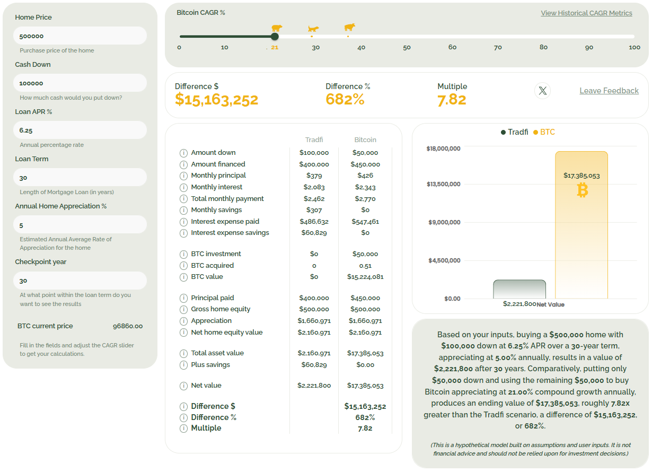This screenshot has width=652, height=472.
Task: Click info icon beside Net value
Action: pyautogui.click(x=184, y=386)
